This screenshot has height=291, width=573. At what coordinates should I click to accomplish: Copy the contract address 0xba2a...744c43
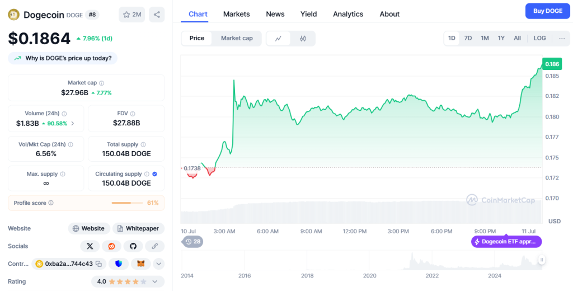pos(98,264)
